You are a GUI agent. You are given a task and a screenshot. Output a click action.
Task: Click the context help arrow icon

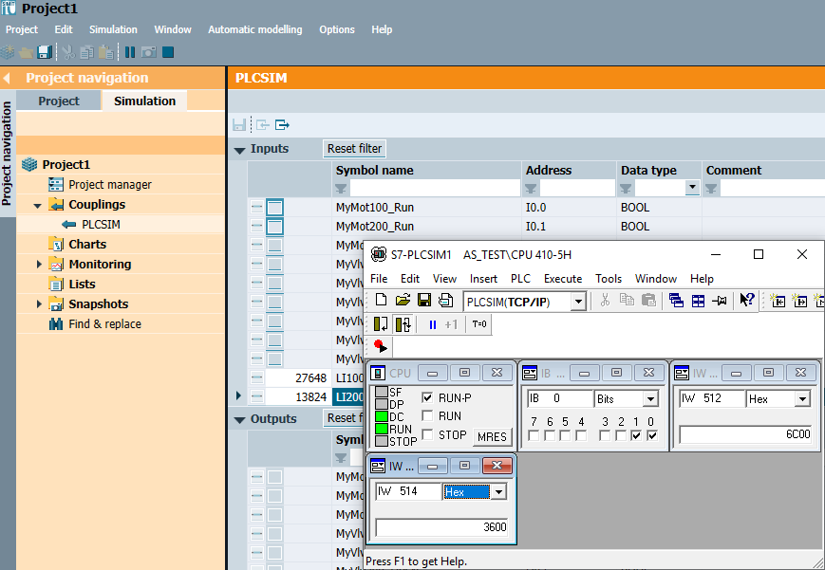point(747,301)
